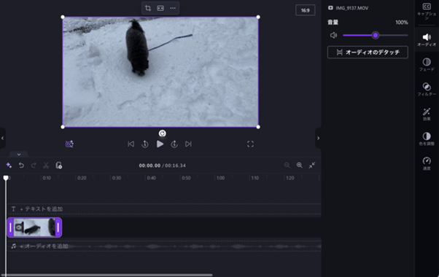Click the playhead marker at timeline start
Image resolution: width=439 pixels, height=277 pixels.
(x=6, y=178)
